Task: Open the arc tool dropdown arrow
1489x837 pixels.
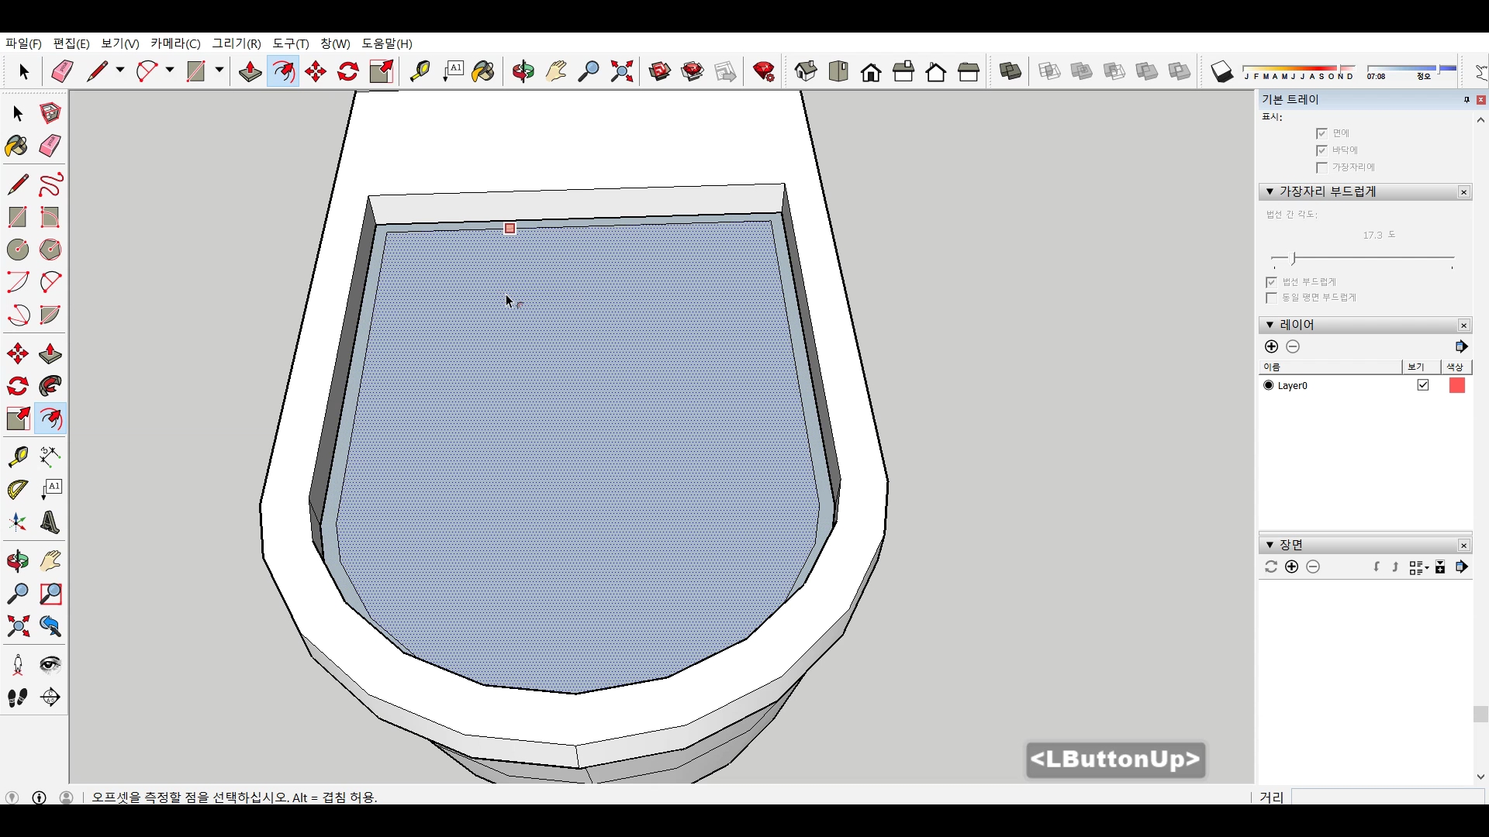Action: point(169,71)
